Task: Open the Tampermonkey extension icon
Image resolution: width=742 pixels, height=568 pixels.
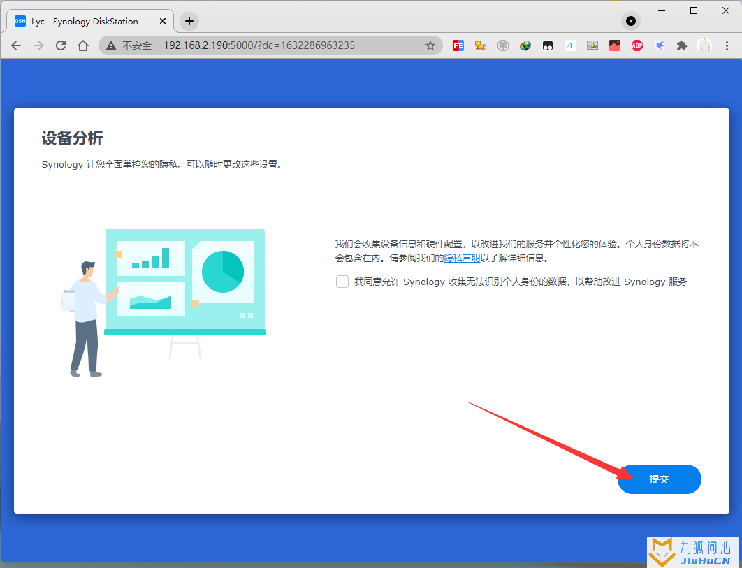Action: [x=548, y=45]
